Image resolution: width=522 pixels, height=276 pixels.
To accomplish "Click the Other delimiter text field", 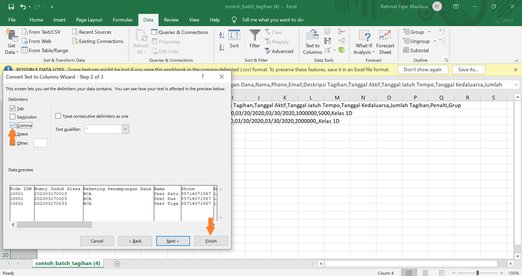I will click(x=40, y=143).
